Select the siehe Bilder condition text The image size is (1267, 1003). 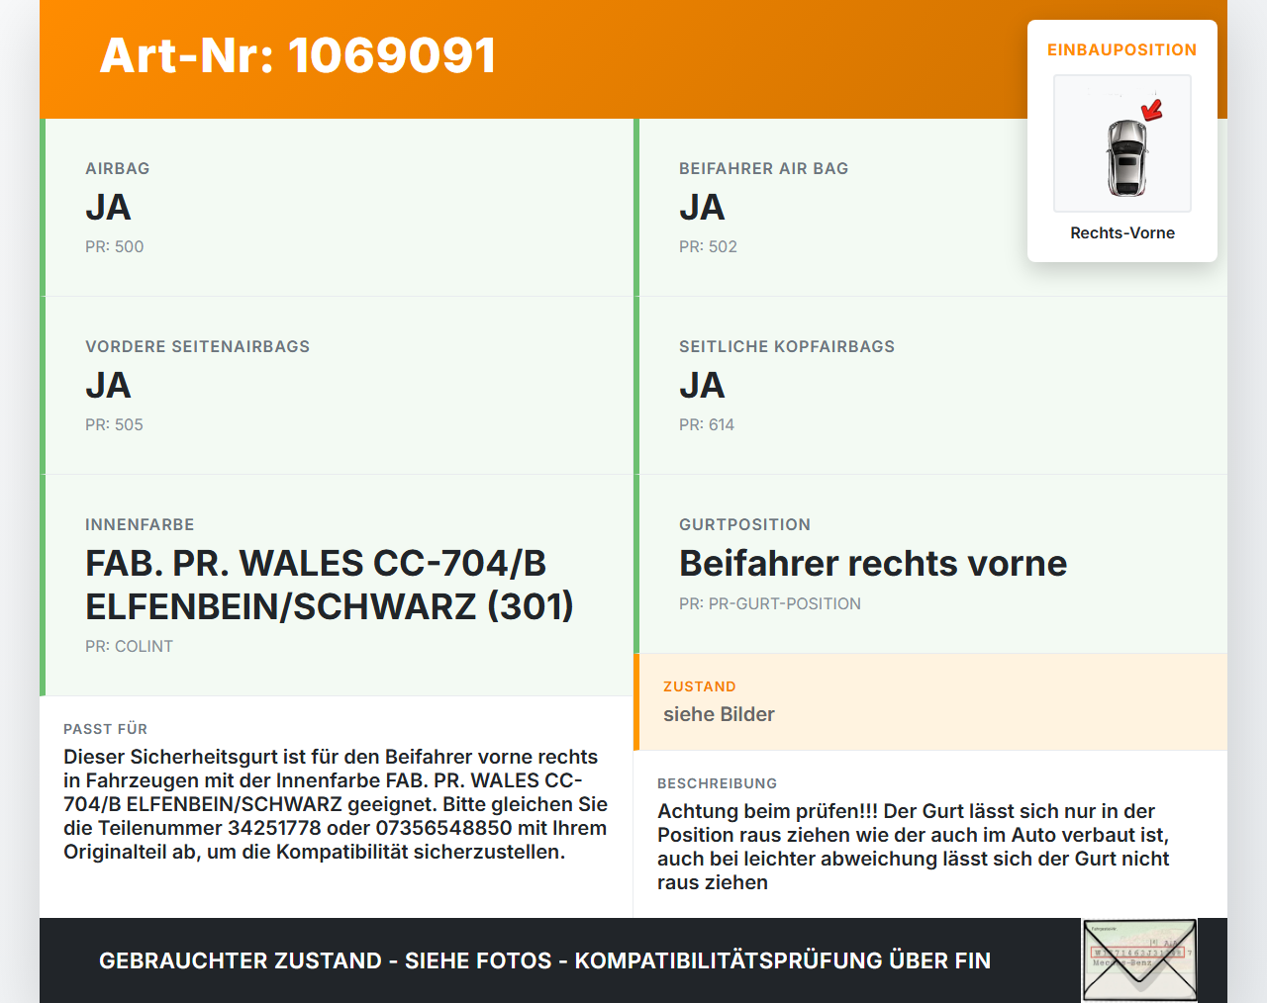pos(720,714)
